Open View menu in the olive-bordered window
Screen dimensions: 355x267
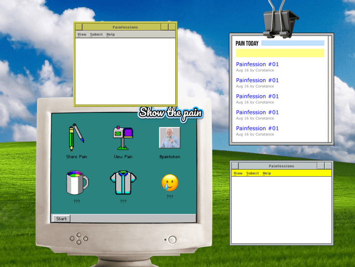pos(82,35)
